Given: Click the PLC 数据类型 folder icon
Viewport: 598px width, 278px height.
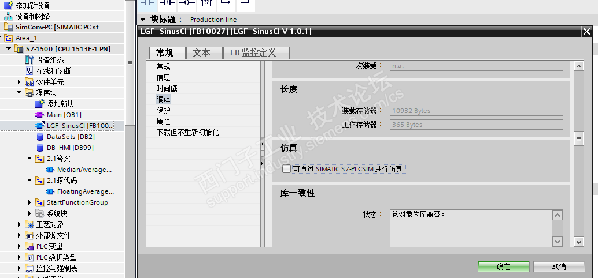Looking at the screenshot, I should pyautogui.click(x=29, y=257).
